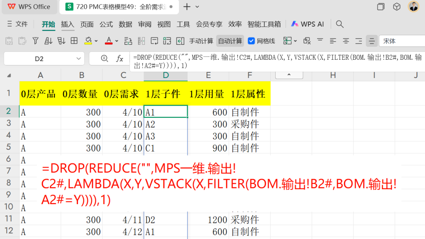Select the 工具 ribbon tab
The image size is (425, 239).
tap(183, 24)
